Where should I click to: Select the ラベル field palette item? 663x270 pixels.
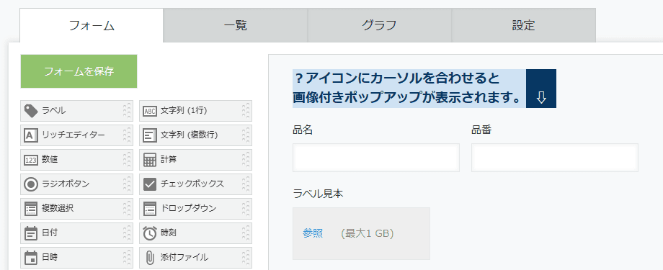click(x=76, y=111)
